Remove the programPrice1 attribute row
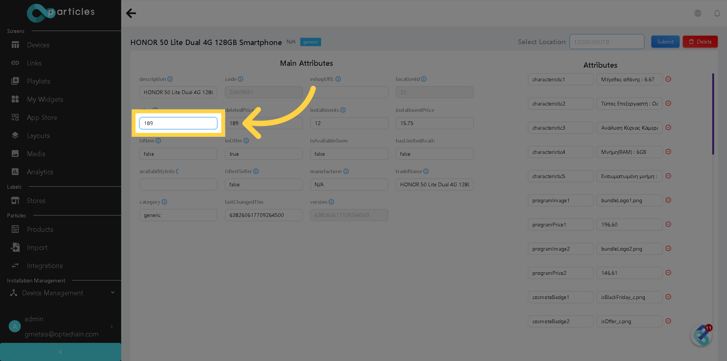The height and width of the screenshot is (361, 727). point(668,224)
